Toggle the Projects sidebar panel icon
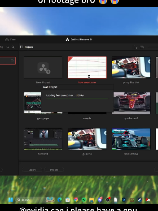This screenshot has width=158, height=211. (x=21, y=47)
